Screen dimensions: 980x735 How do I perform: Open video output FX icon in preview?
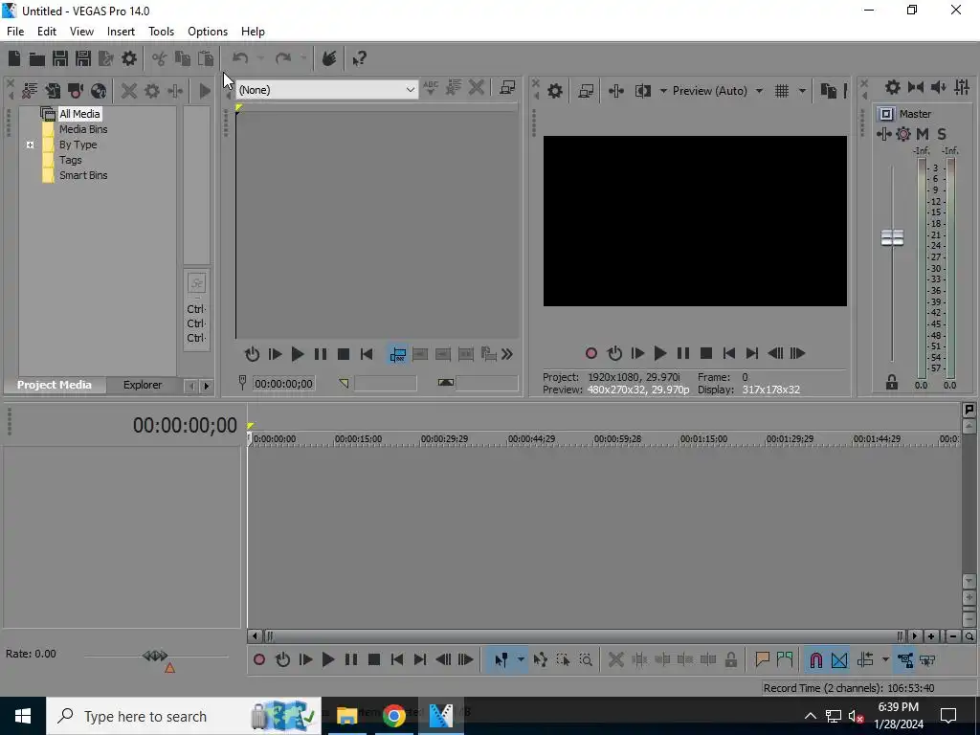tap(616, 91)
